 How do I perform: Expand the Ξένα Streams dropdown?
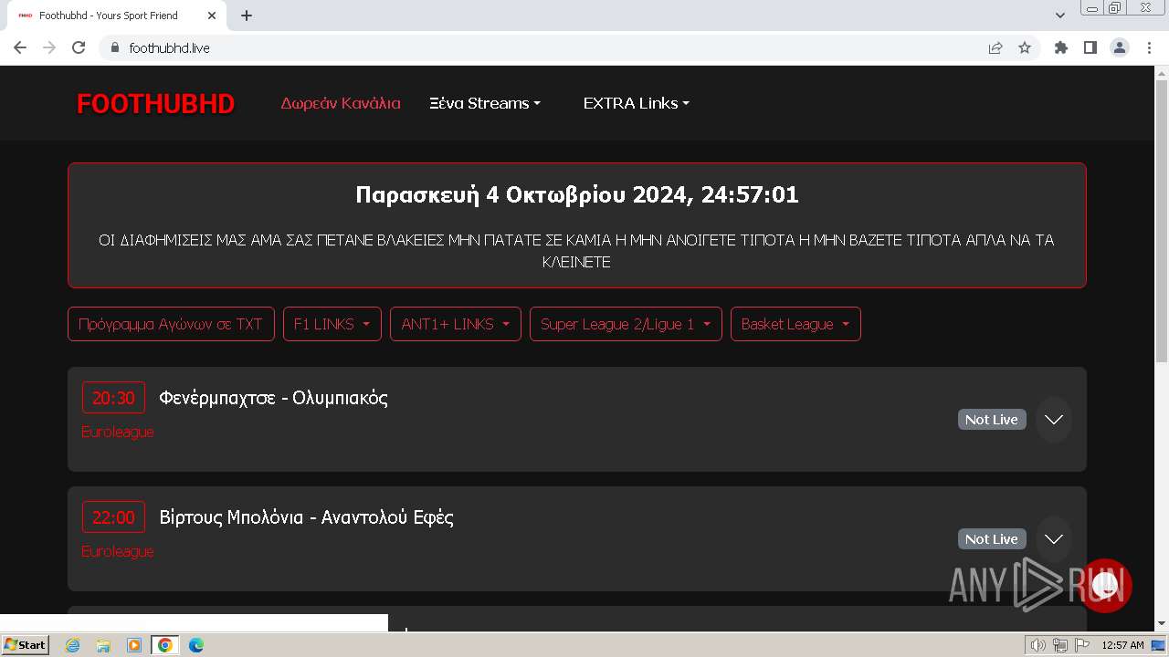[485, 103]
